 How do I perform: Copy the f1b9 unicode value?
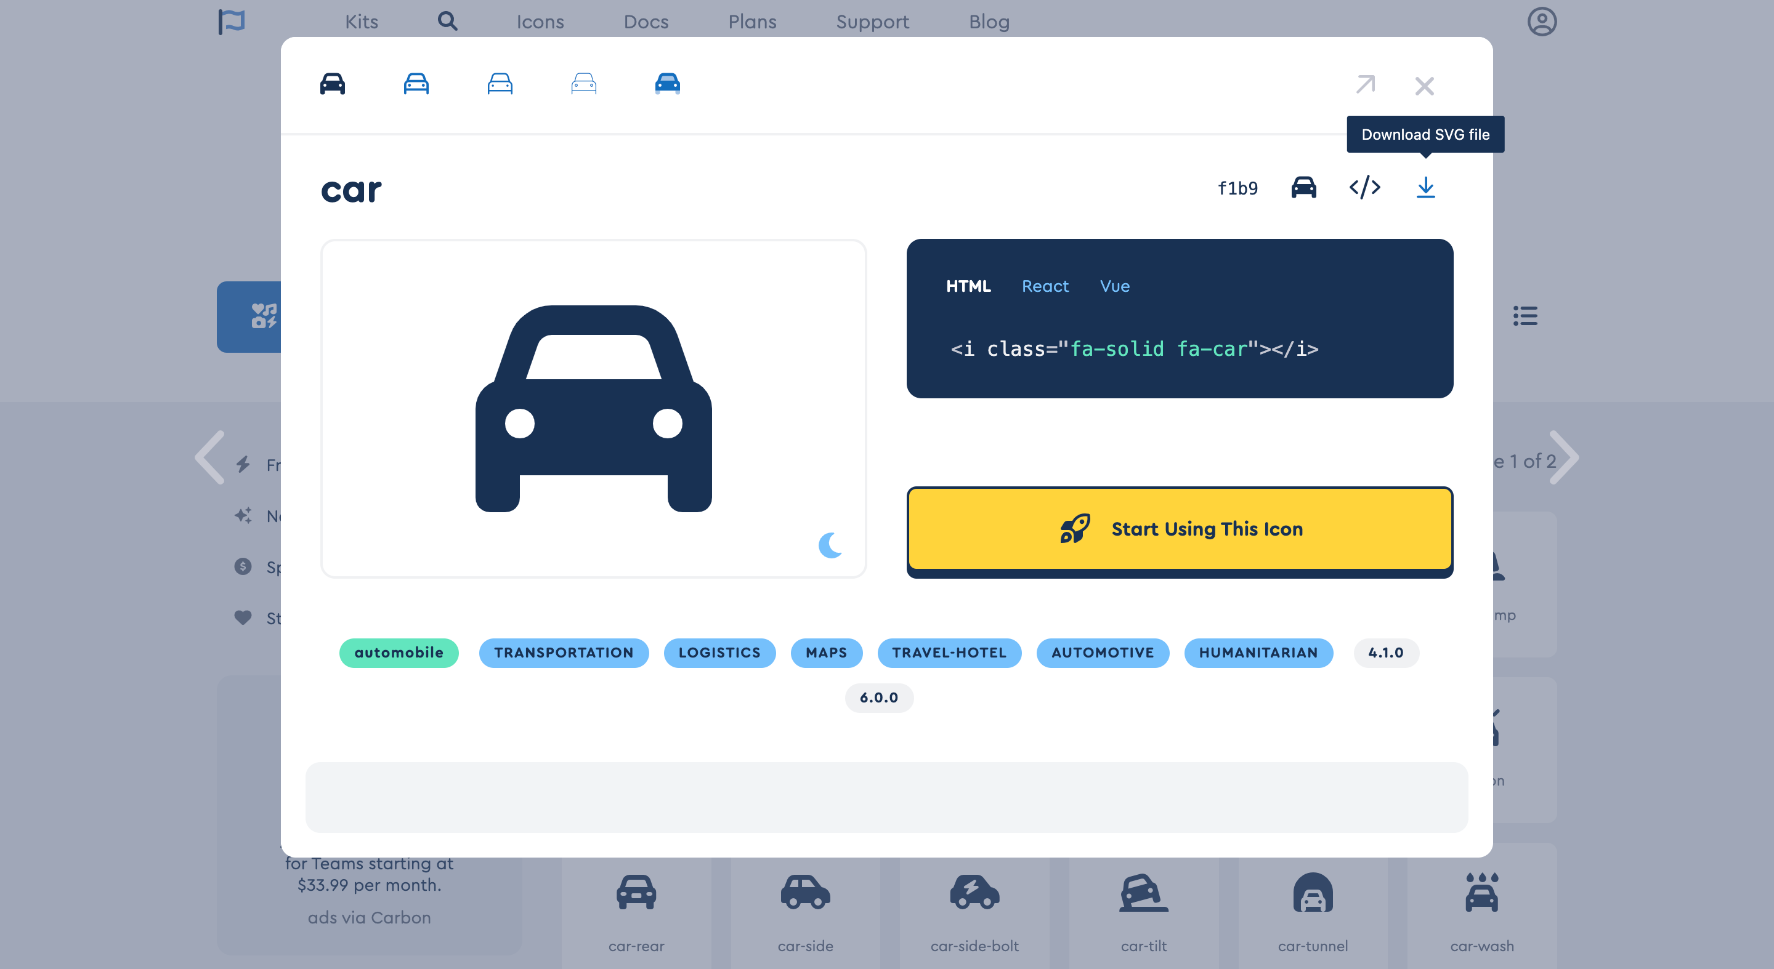coord(1237,188)
